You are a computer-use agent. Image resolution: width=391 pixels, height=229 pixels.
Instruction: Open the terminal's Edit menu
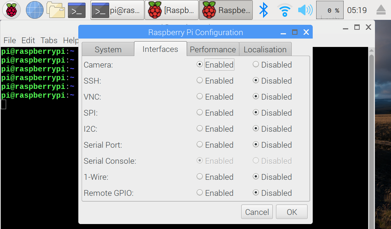[28, 40]
